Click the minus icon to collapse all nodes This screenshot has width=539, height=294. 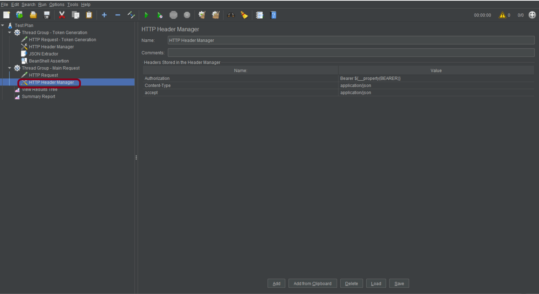pos(117,15)
